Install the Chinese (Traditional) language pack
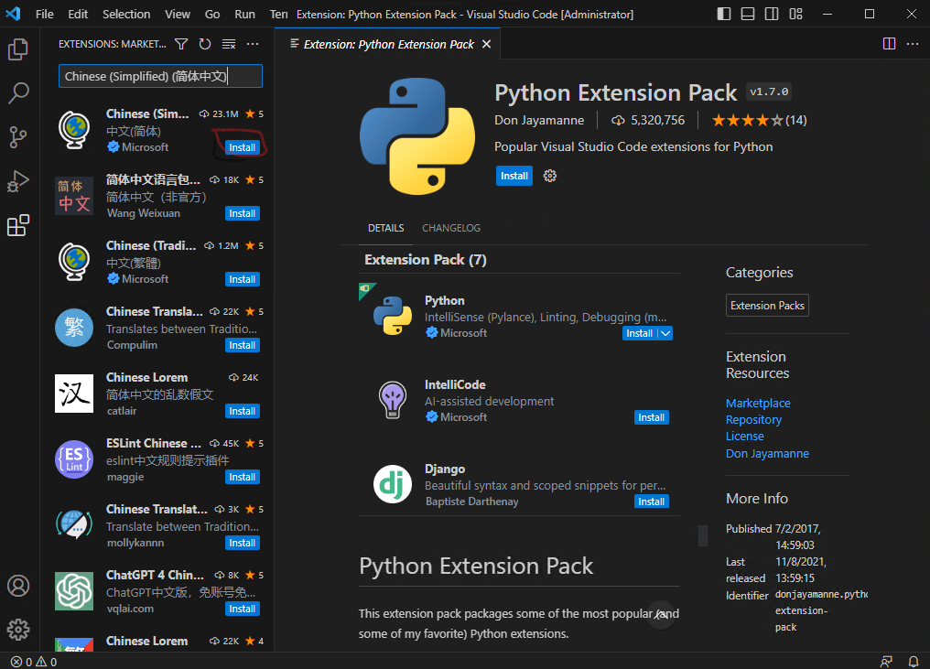Viewport: 930px width, 669px height. [x=242, y=279]
